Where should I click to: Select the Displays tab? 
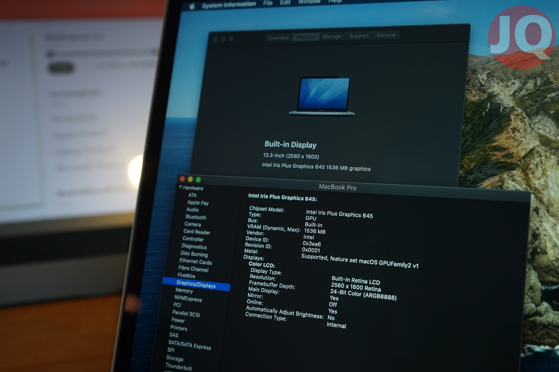pyautogui.click(x=306, y=37)
